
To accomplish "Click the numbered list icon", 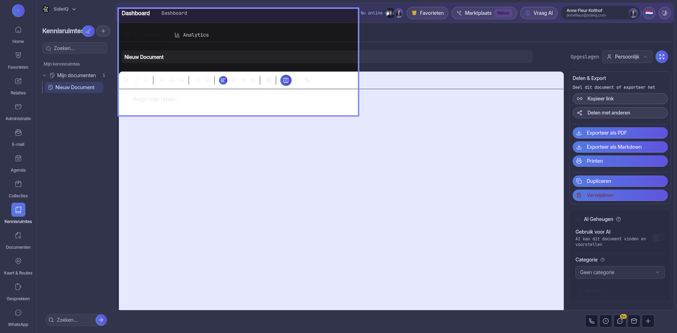I will [x=207, y=80].
